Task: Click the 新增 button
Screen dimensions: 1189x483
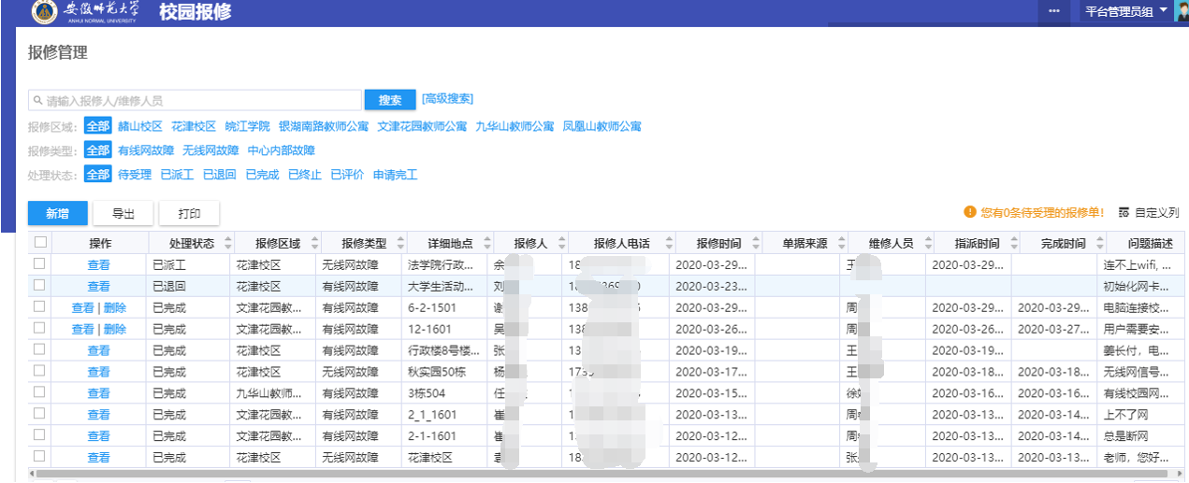Action: (58, 213)
